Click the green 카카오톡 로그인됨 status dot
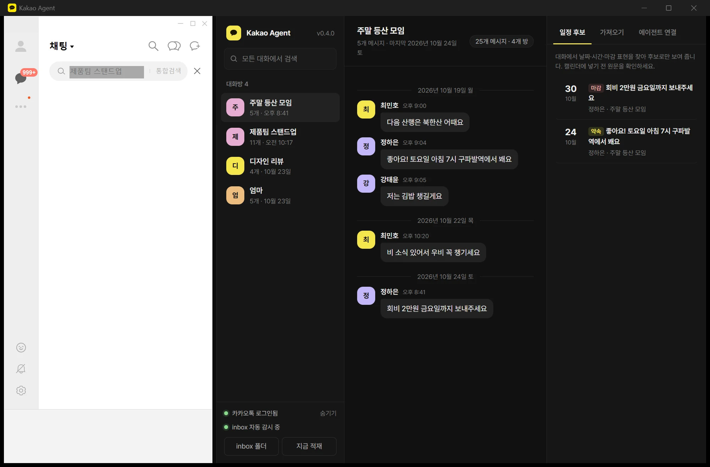Viewport: 710px width, 467px height. pyautogui.click(x=226, y=413)
